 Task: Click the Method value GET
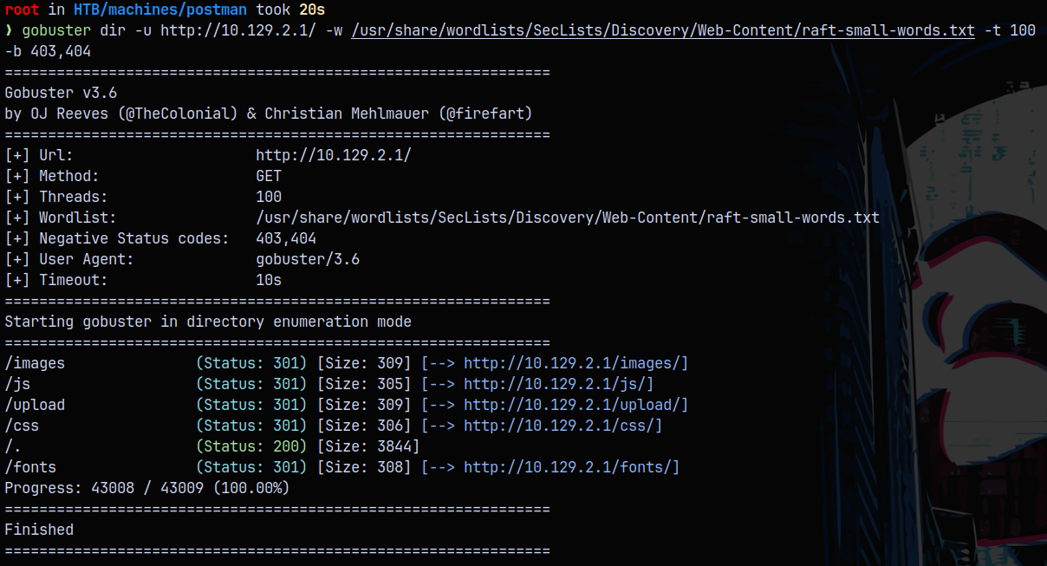pyautogui.click(x=269, y=176)
